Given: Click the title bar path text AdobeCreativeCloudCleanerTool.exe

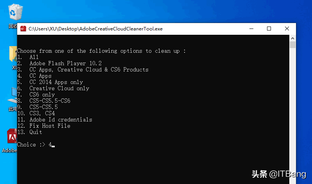Looking at the screenshot, I should tap(95, 29).
